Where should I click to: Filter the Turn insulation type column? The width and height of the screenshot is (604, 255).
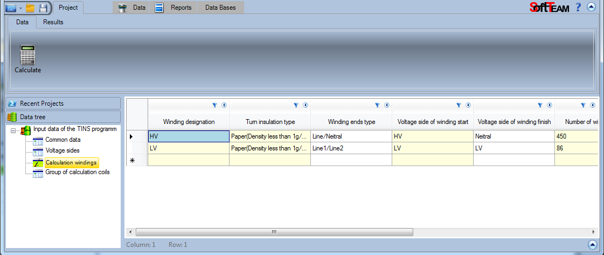pyautogui.click(x=296, y=105)
